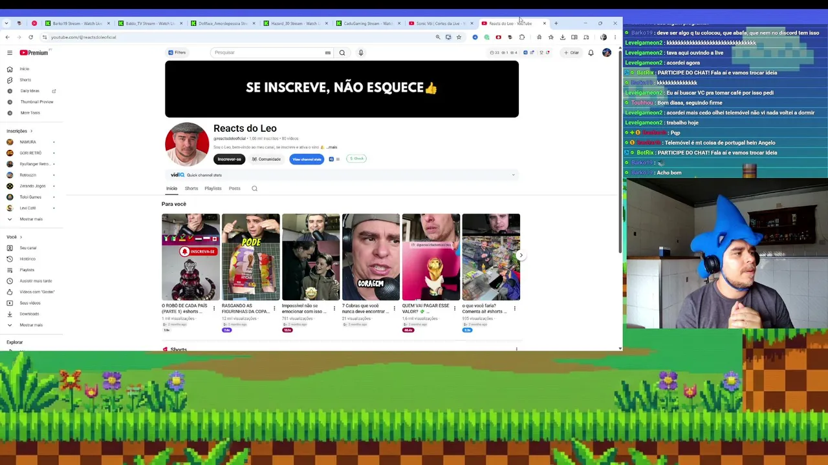Switch to the Barko19 Stream browser tab
The height and width of the screenshot is (465, 828).
point(77,23)
